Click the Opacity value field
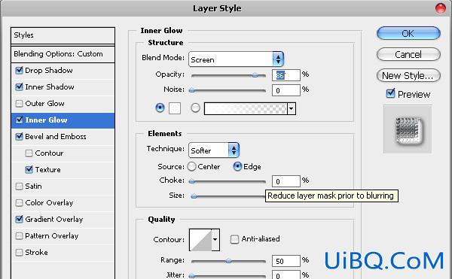 [x=286, y=75]
